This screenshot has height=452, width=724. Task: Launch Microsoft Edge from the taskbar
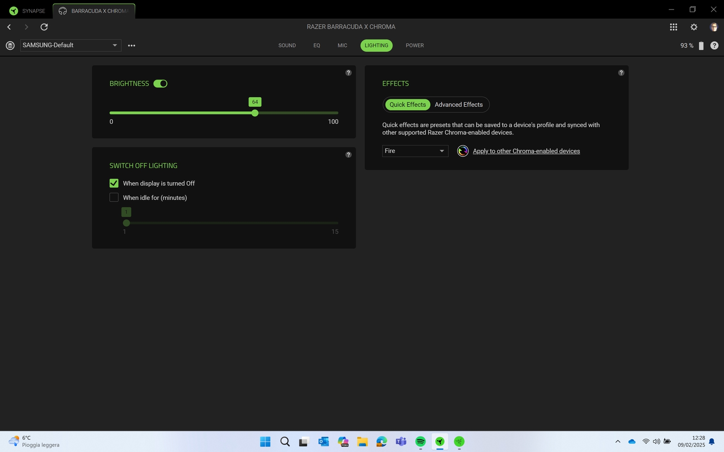tap(381, 442)
